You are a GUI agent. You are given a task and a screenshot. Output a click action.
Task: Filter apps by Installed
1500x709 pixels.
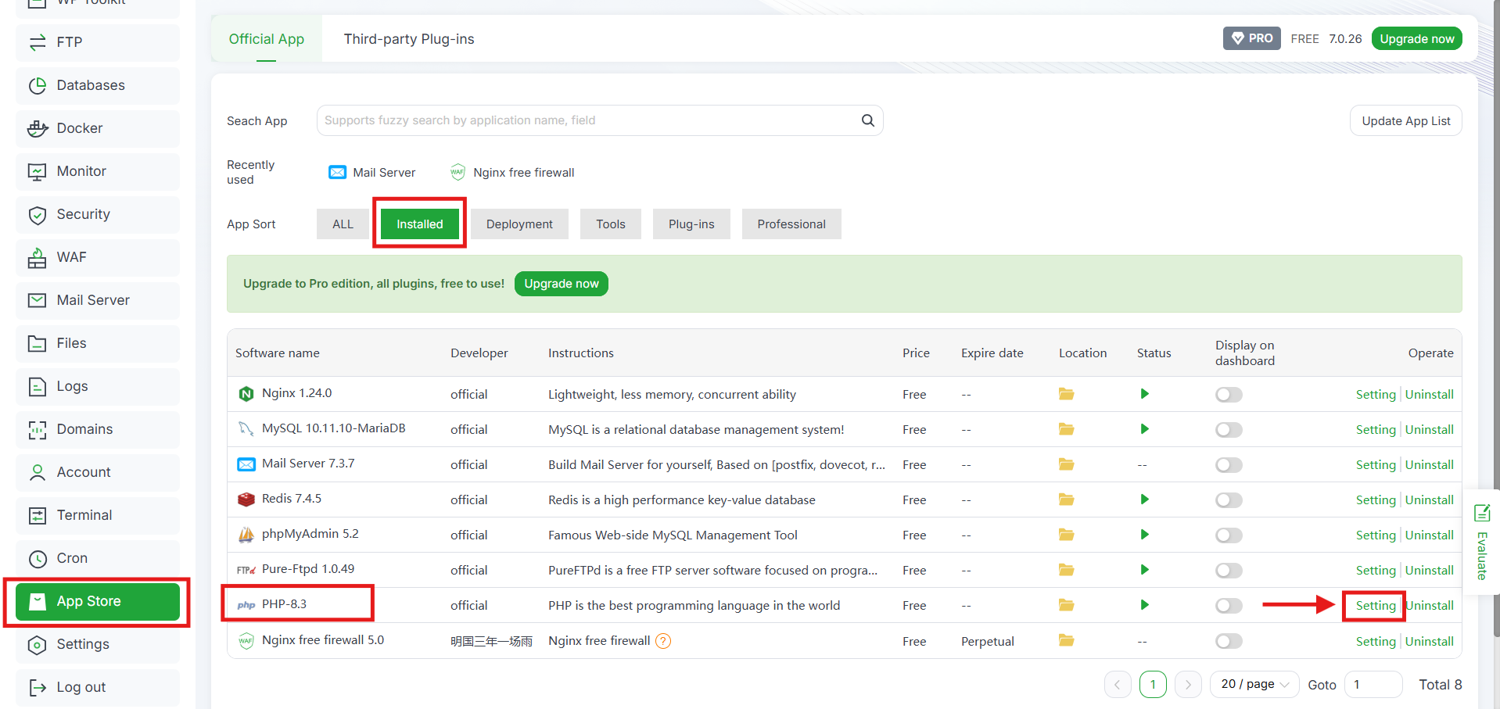click(420, 224)
